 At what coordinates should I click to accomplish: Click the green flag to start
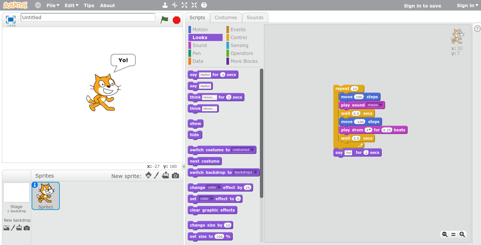click(x=164, y=20)
